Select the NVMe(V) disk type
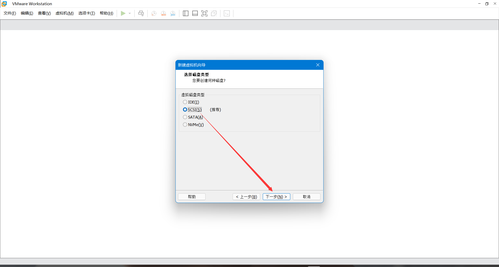Viewport: 499px width, 267px height. (193, 125)
